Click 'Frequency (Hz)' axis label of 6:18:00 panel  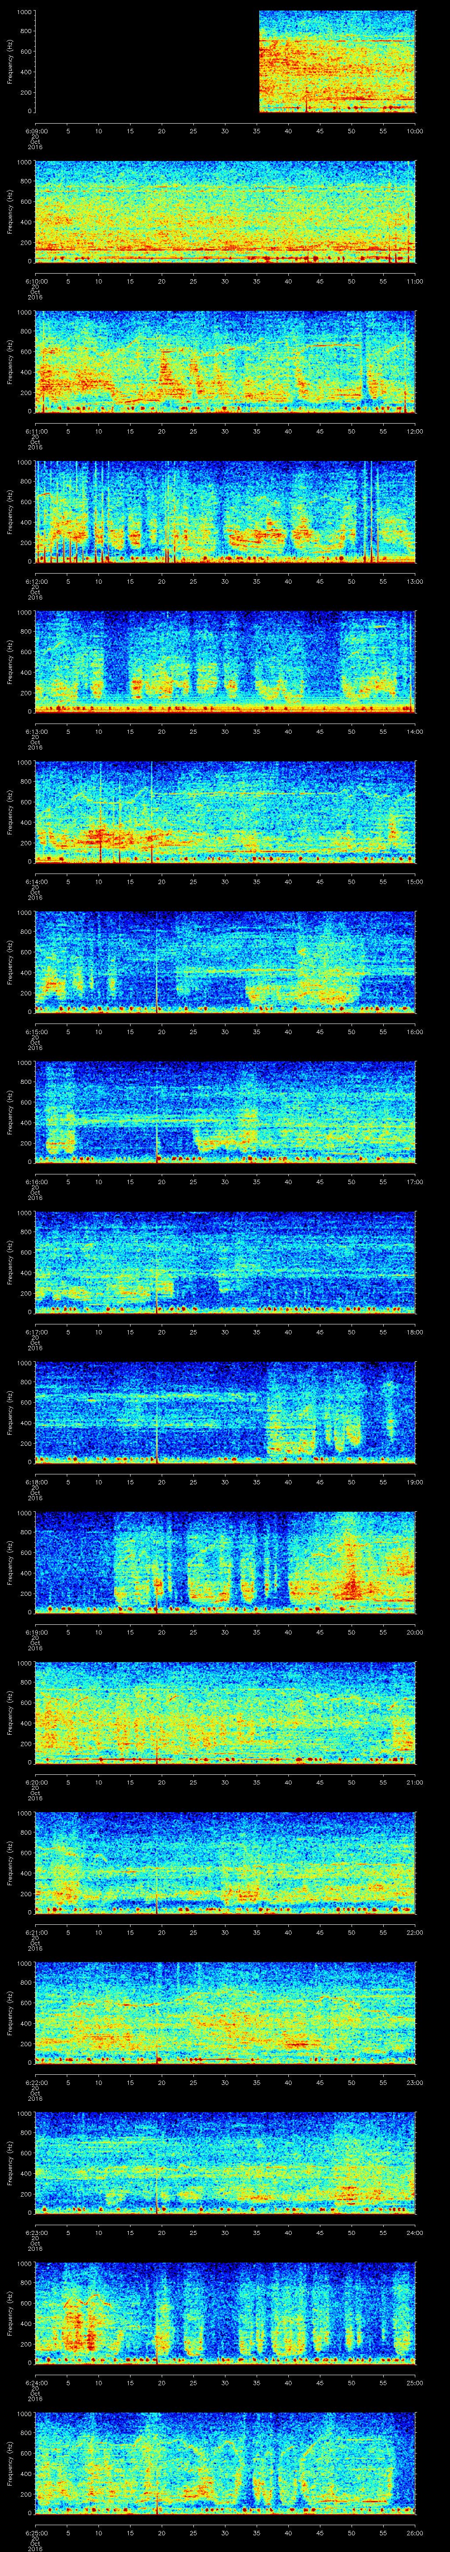pyautogui.click(x=10, y=1413)
